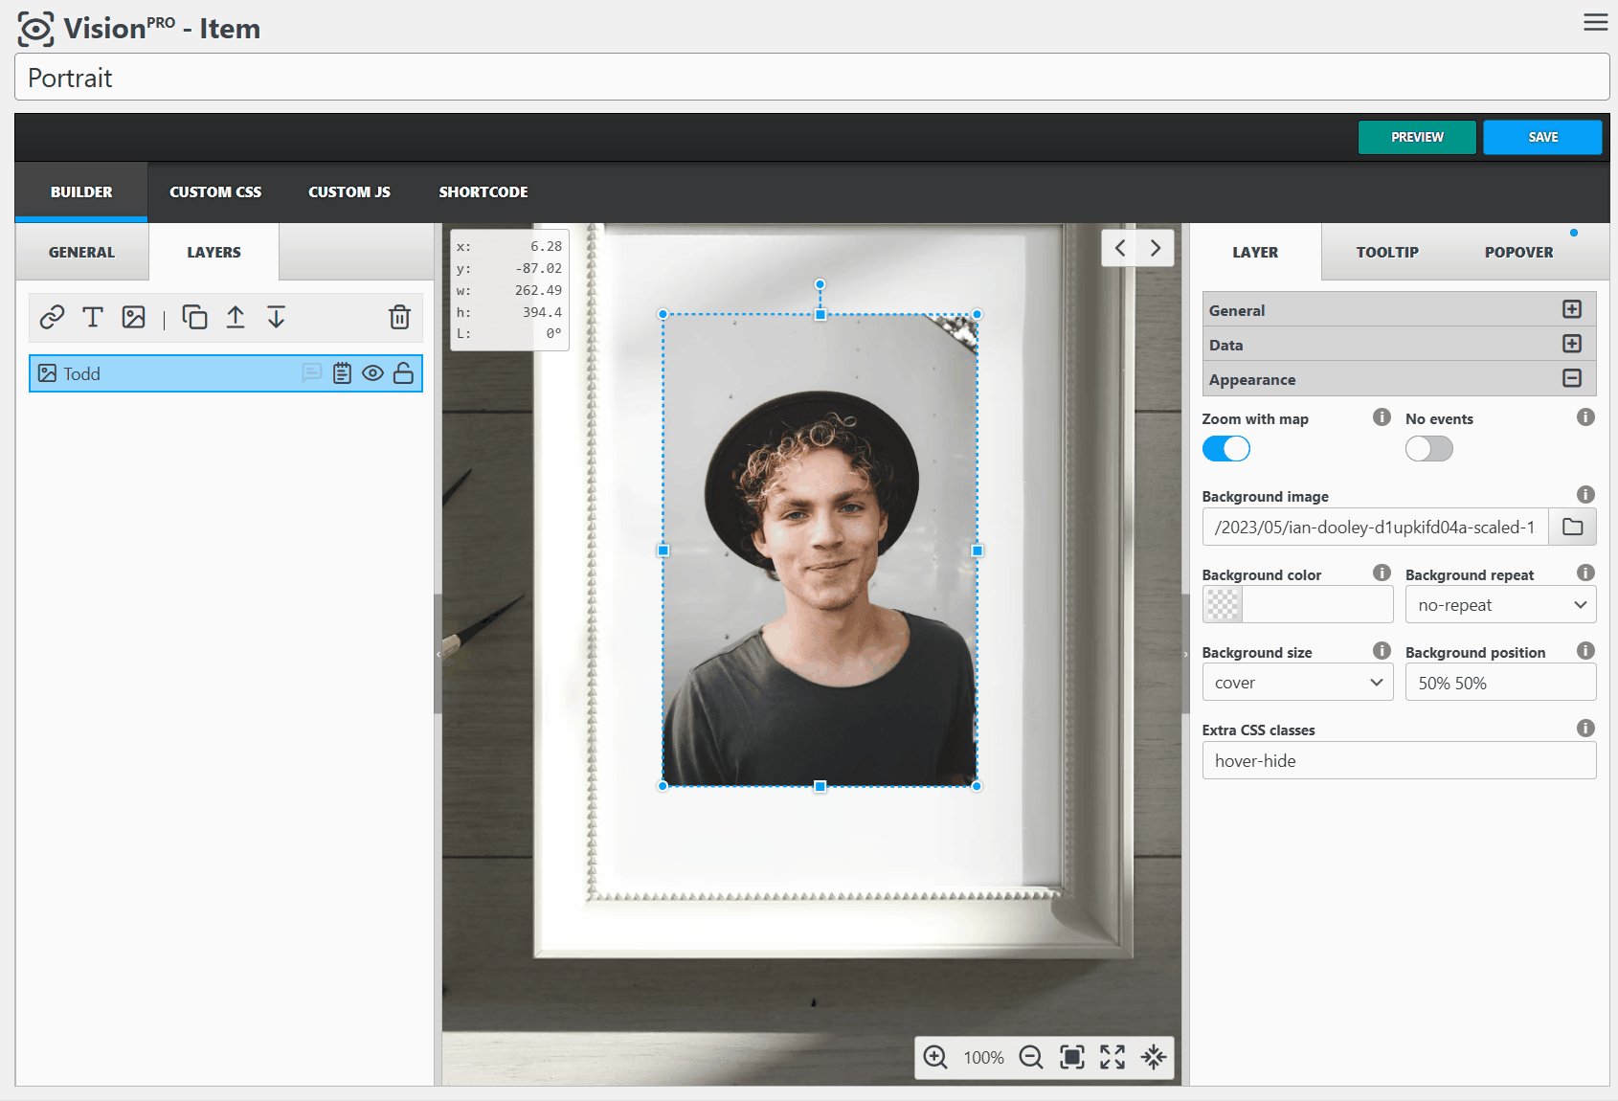Open the Layers tab
Viewport: 1618px width, 1101px height.
pos(213,252)
